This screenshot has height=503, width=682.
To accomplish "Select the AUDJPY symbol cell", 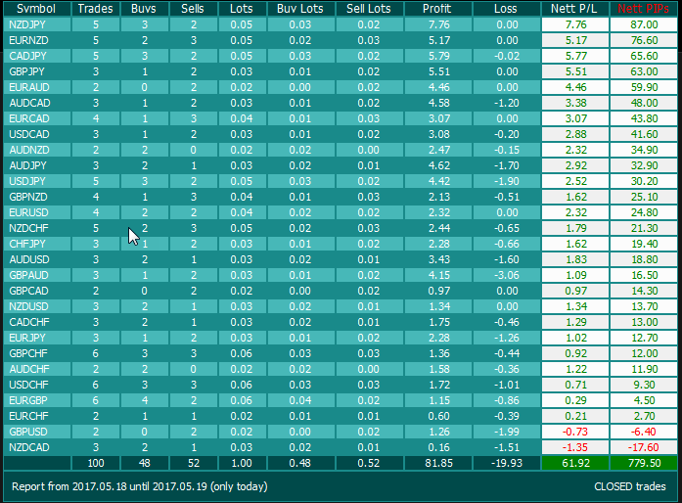I will [x=36, y=165].
